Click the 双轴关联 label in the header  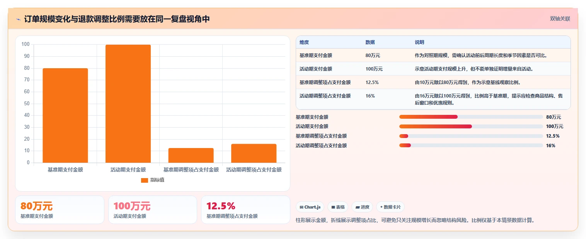[x=560, y=19]
